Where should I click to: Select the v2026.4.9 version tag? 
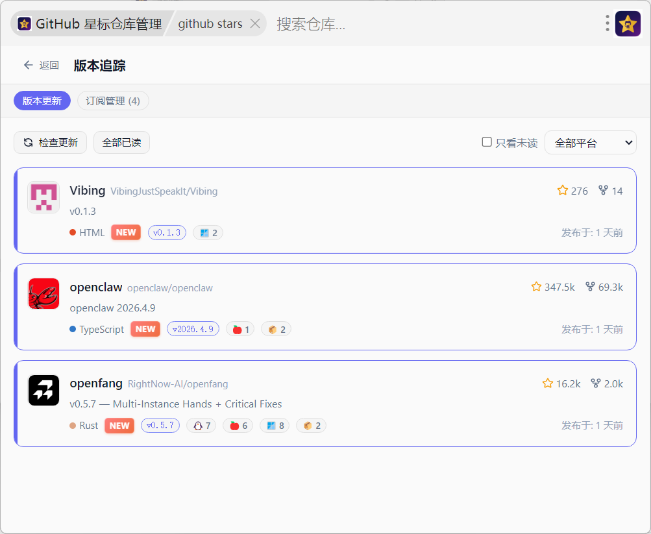click(x=193, y=329)
